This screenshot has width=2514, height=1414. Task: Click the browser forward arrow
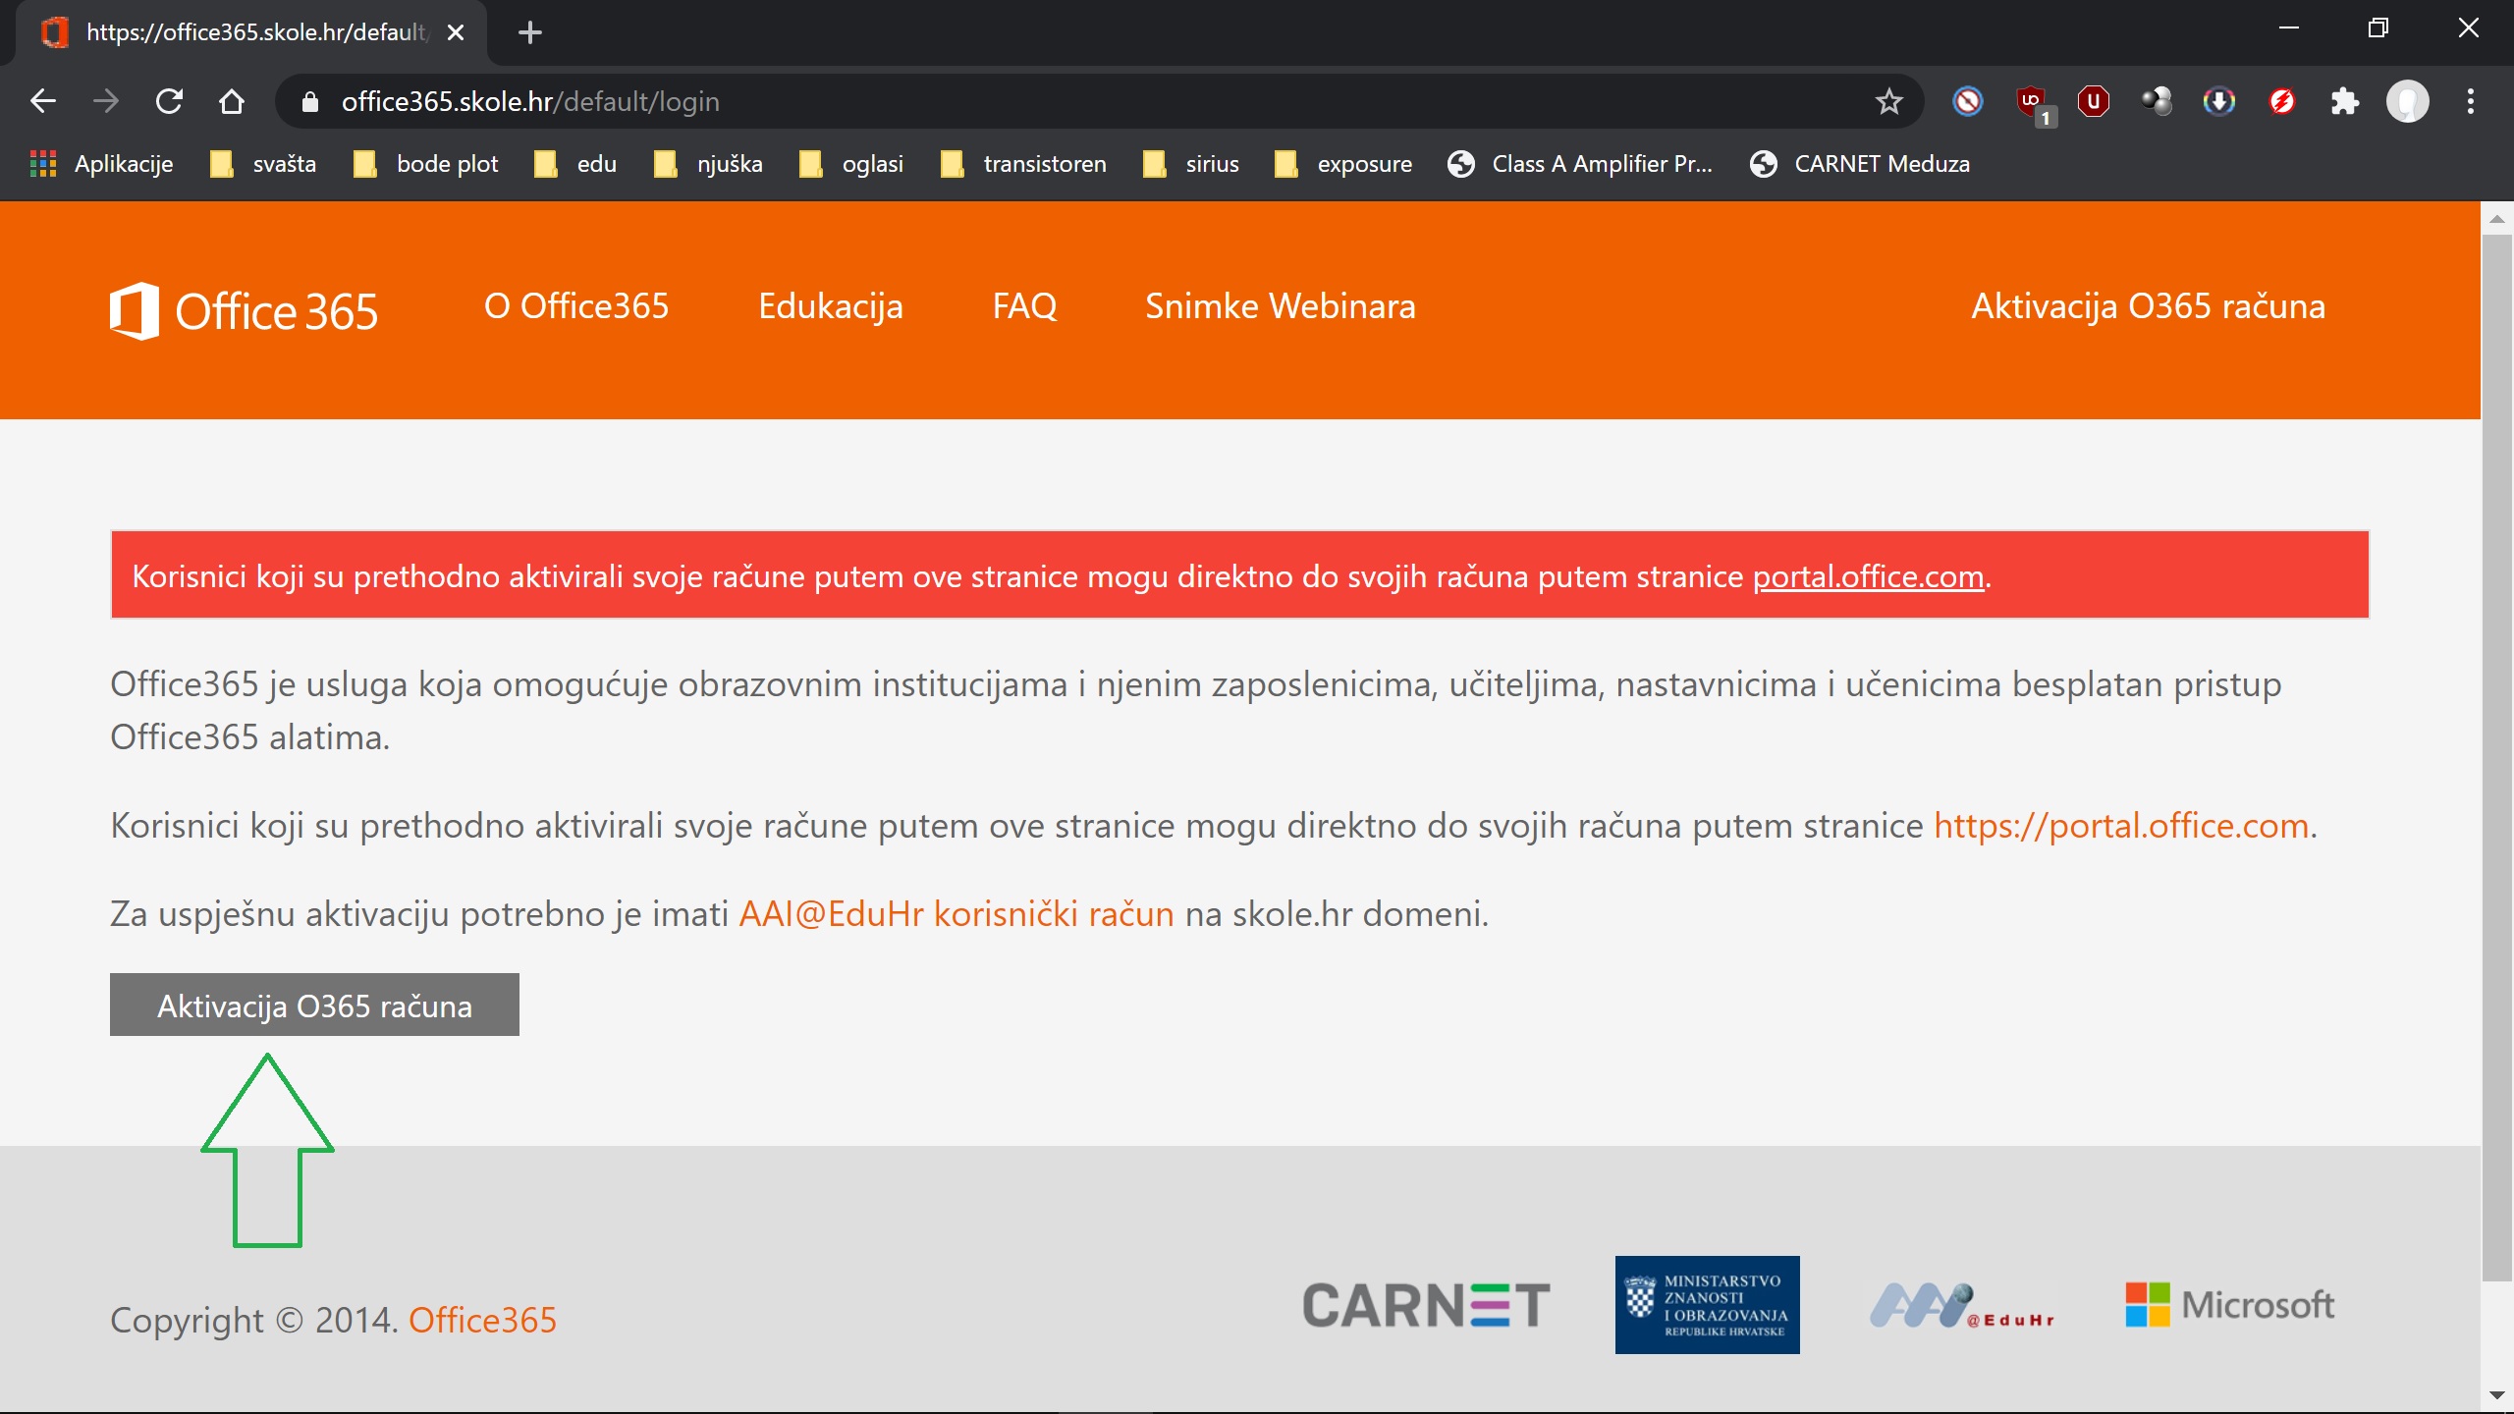point(106,101)
